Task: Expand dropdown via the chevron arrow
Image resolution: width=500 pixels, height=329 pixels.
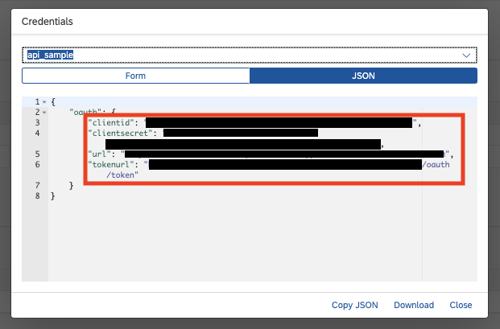Action: [x=466, y=56]
